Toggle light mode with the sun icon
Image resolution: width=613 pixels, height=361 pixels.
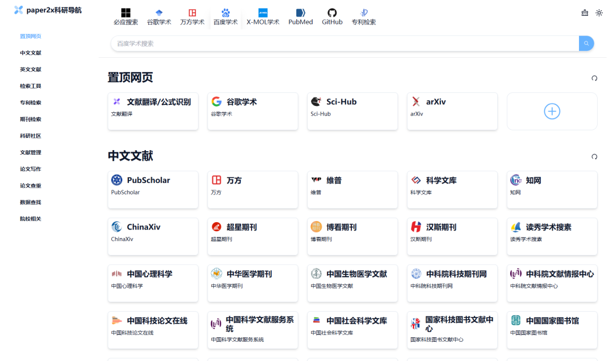599,12
